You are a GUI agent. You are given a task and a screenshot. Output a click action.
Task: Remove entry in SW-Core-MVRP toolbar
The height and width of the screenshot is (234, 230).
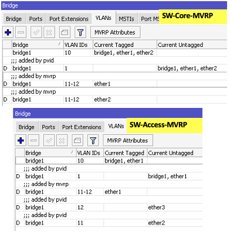(21, 32)
